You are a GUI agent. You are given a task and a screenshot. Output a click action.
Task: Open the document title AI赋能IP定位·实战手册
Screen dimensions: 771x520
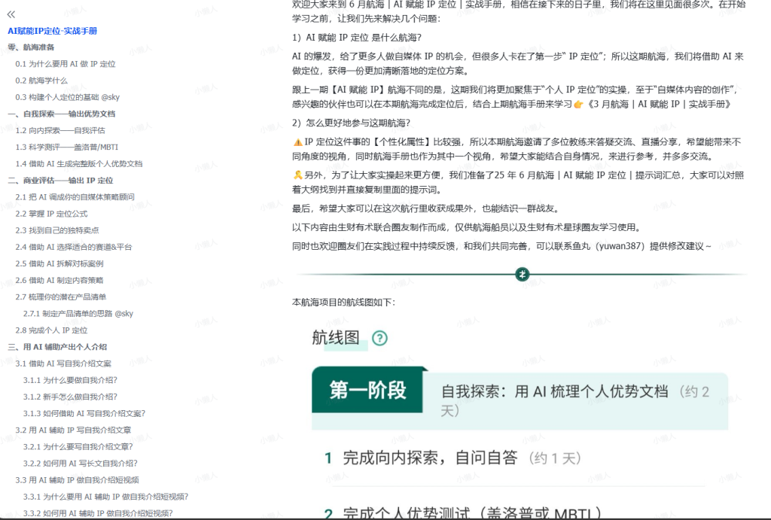pos(52,31)
